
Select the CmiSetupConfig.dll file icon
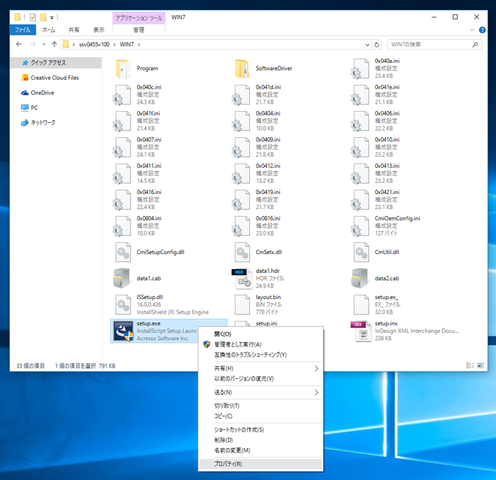[123, 252]
